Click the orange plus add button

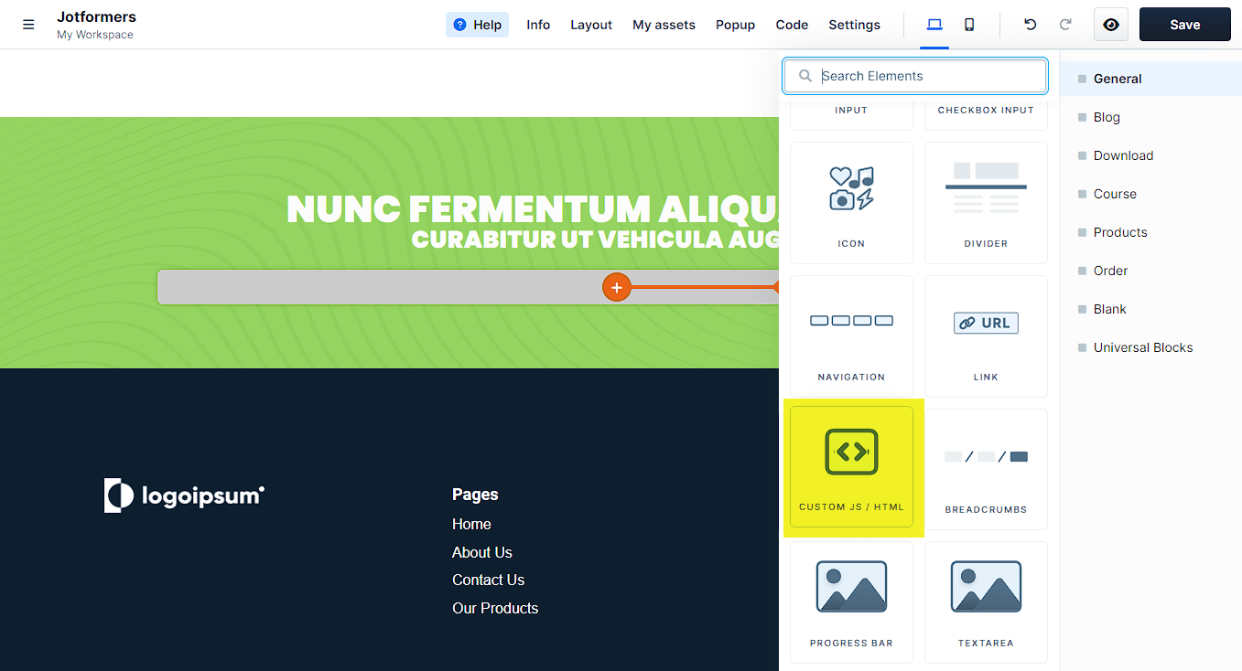pos(617,287)
